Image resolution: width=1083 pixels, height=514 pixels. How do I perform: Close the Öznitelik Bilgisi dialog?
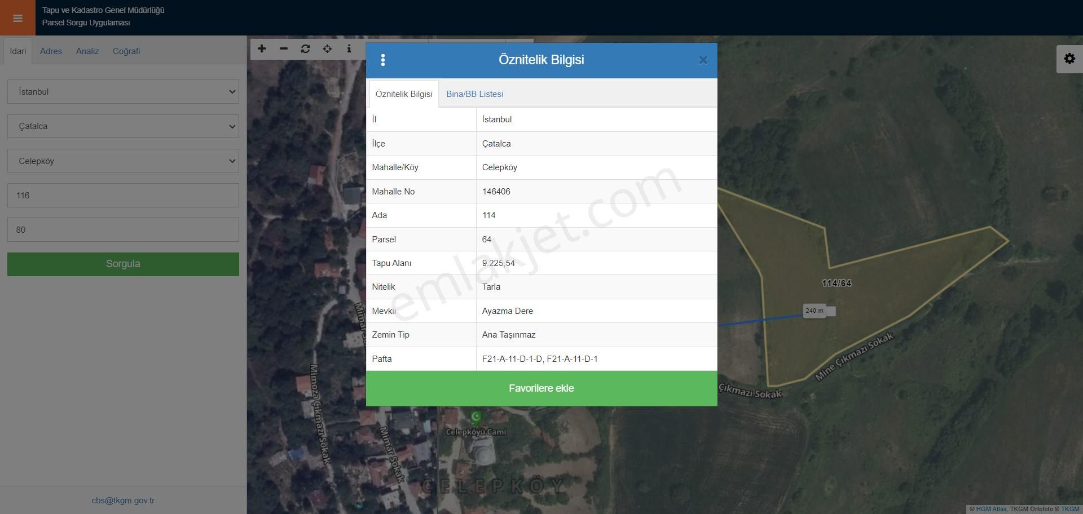tap(703, 60)
